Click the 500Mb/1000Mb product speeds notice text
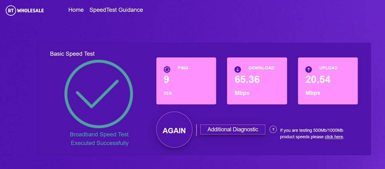This screenshot has height=169, width=385. click(x=311, y=131)
